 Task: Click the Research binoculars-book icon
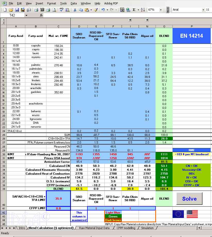tap(67, 10)
